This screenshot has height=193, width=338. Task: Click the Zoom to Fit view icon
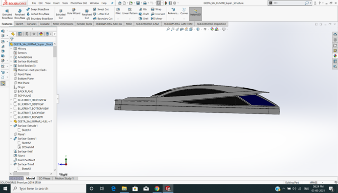(168, 29)
